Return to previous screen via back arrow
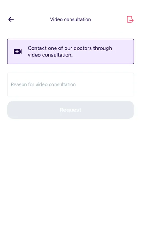This screenshot has width=141, height=250. pyautogui.click(x=11, y=19)
